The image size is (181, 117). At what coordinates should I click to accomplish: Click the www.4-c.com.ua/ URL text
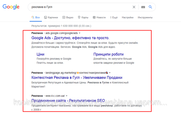55,96
